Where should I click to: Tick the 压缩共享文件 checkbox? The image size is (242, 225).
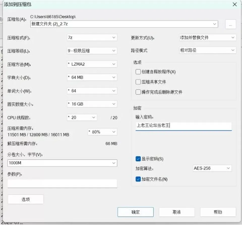[x=138, y=82]
